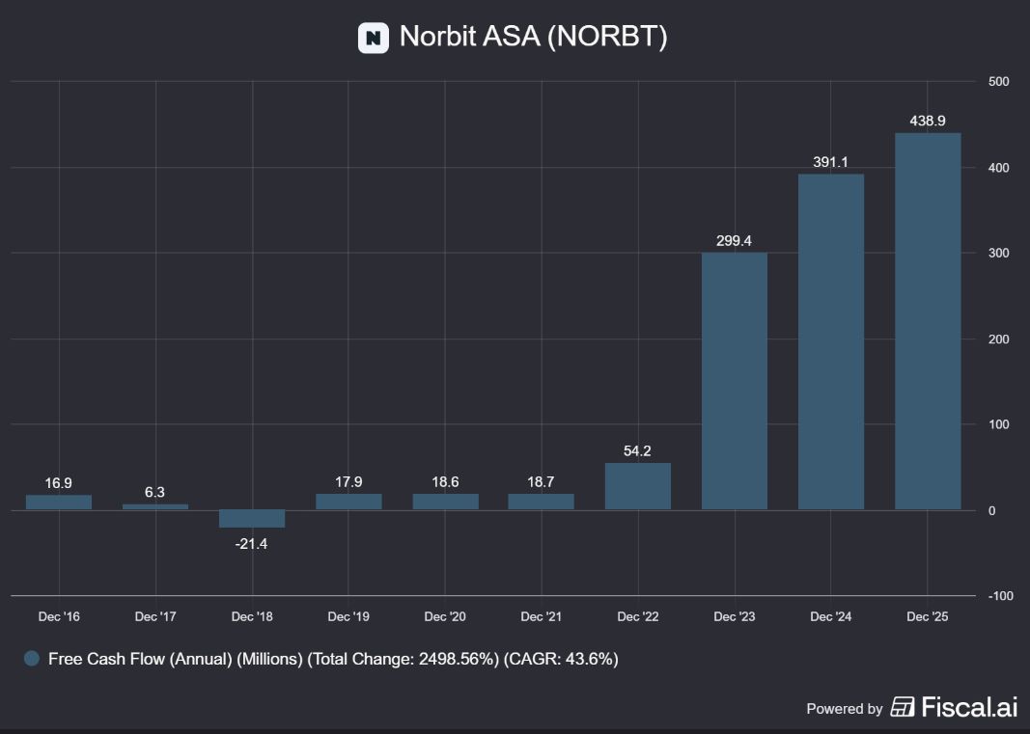The image size is (1030, 734).
Task: Click the 300 y-axis tick label
Action: (998, 254)
